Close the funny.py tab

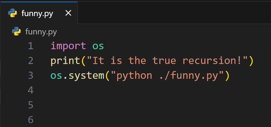pos(68,13)
